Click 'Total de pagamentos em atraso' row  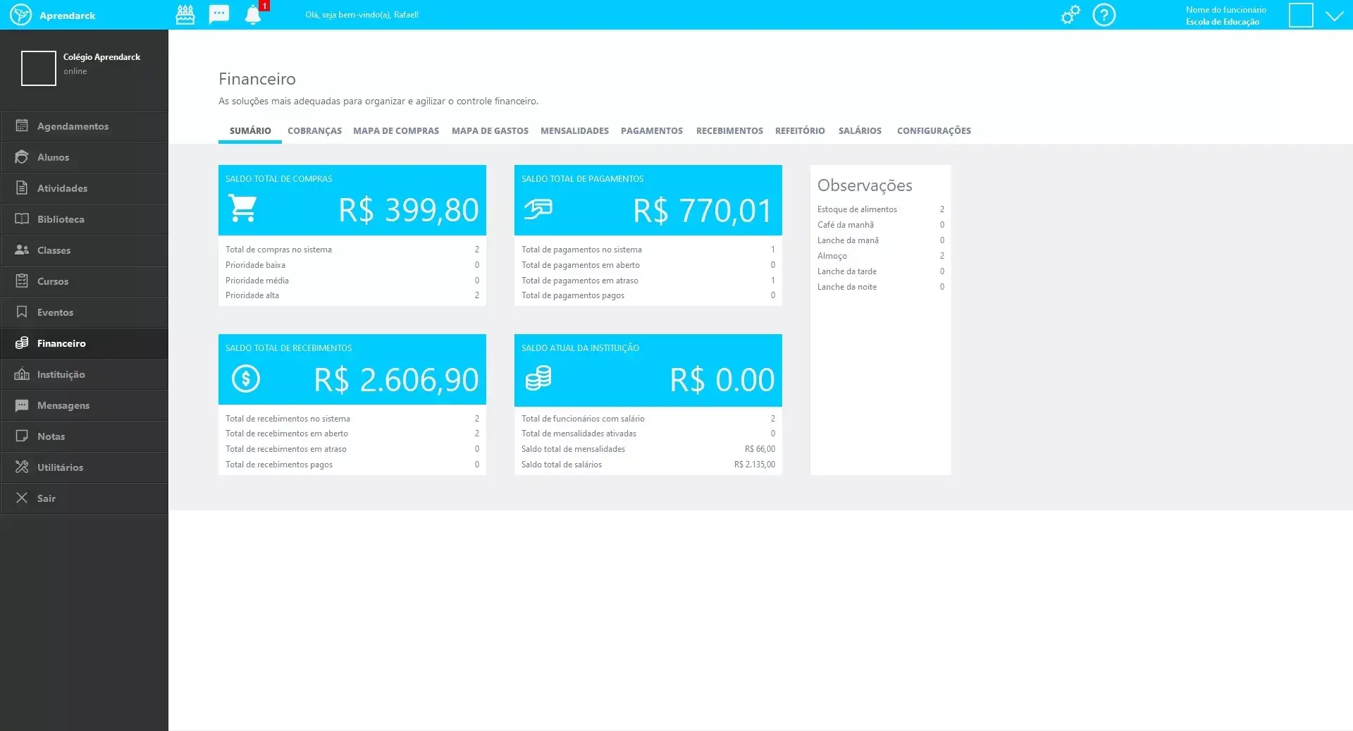pyautogui.click(x=648, y=281)
